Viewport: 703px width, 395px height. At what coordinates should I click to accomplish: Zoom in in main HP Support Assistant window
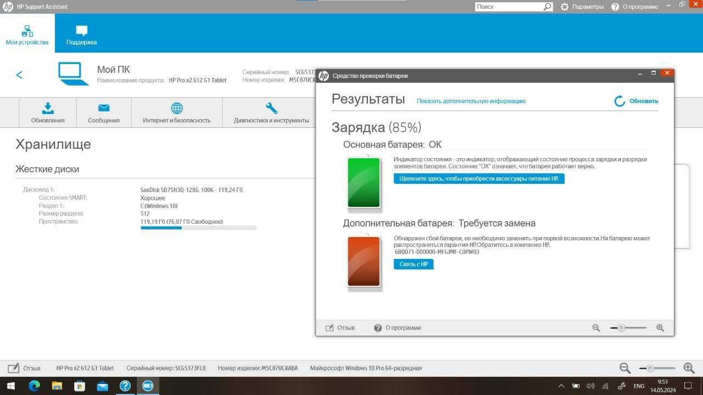(x=689, y=368)
